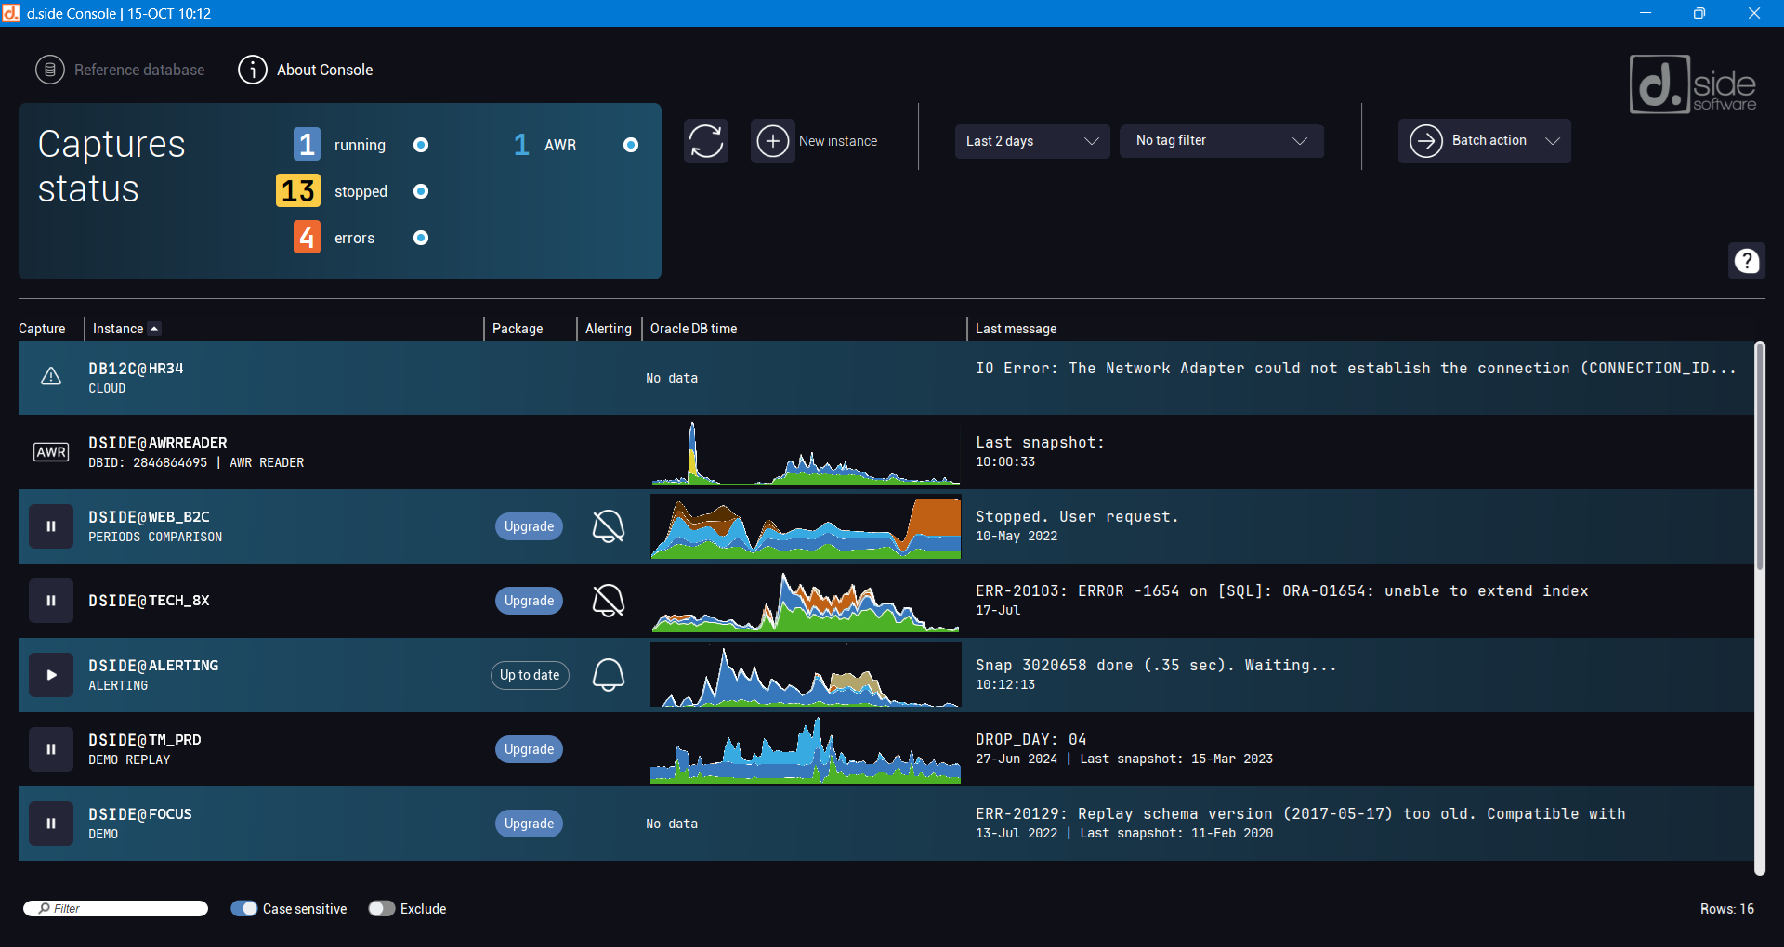This screenshot has width=1784, height=947.
Task: Open the Last 2 days dropdown
Action: [1032, 141]
